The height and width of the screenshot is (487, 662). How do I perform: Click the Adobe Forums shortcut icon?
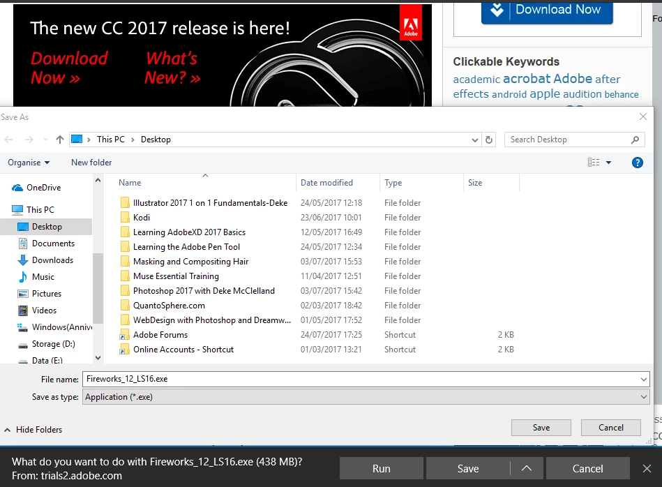click(x=125, y=335)
